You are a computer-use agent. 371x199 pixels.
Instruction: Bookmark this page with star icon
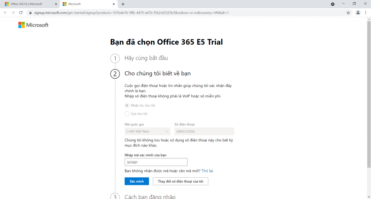coord(348,13)
